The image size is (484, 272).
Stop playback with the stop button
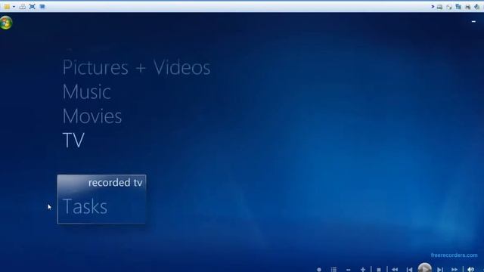[379, 270]
